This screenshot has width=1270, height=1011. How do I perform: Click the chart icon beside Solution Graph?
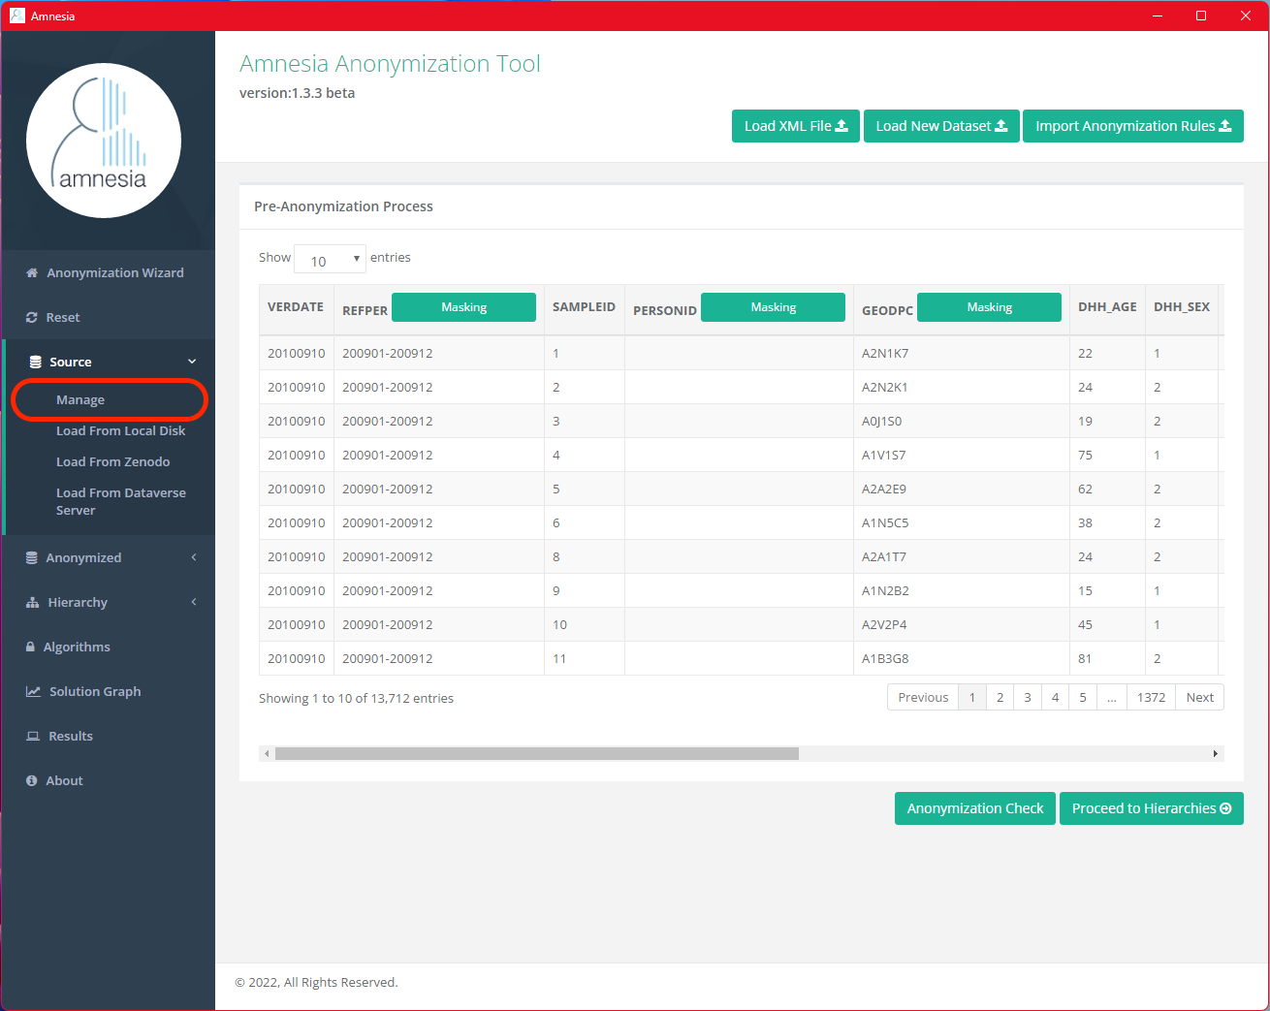33,691
